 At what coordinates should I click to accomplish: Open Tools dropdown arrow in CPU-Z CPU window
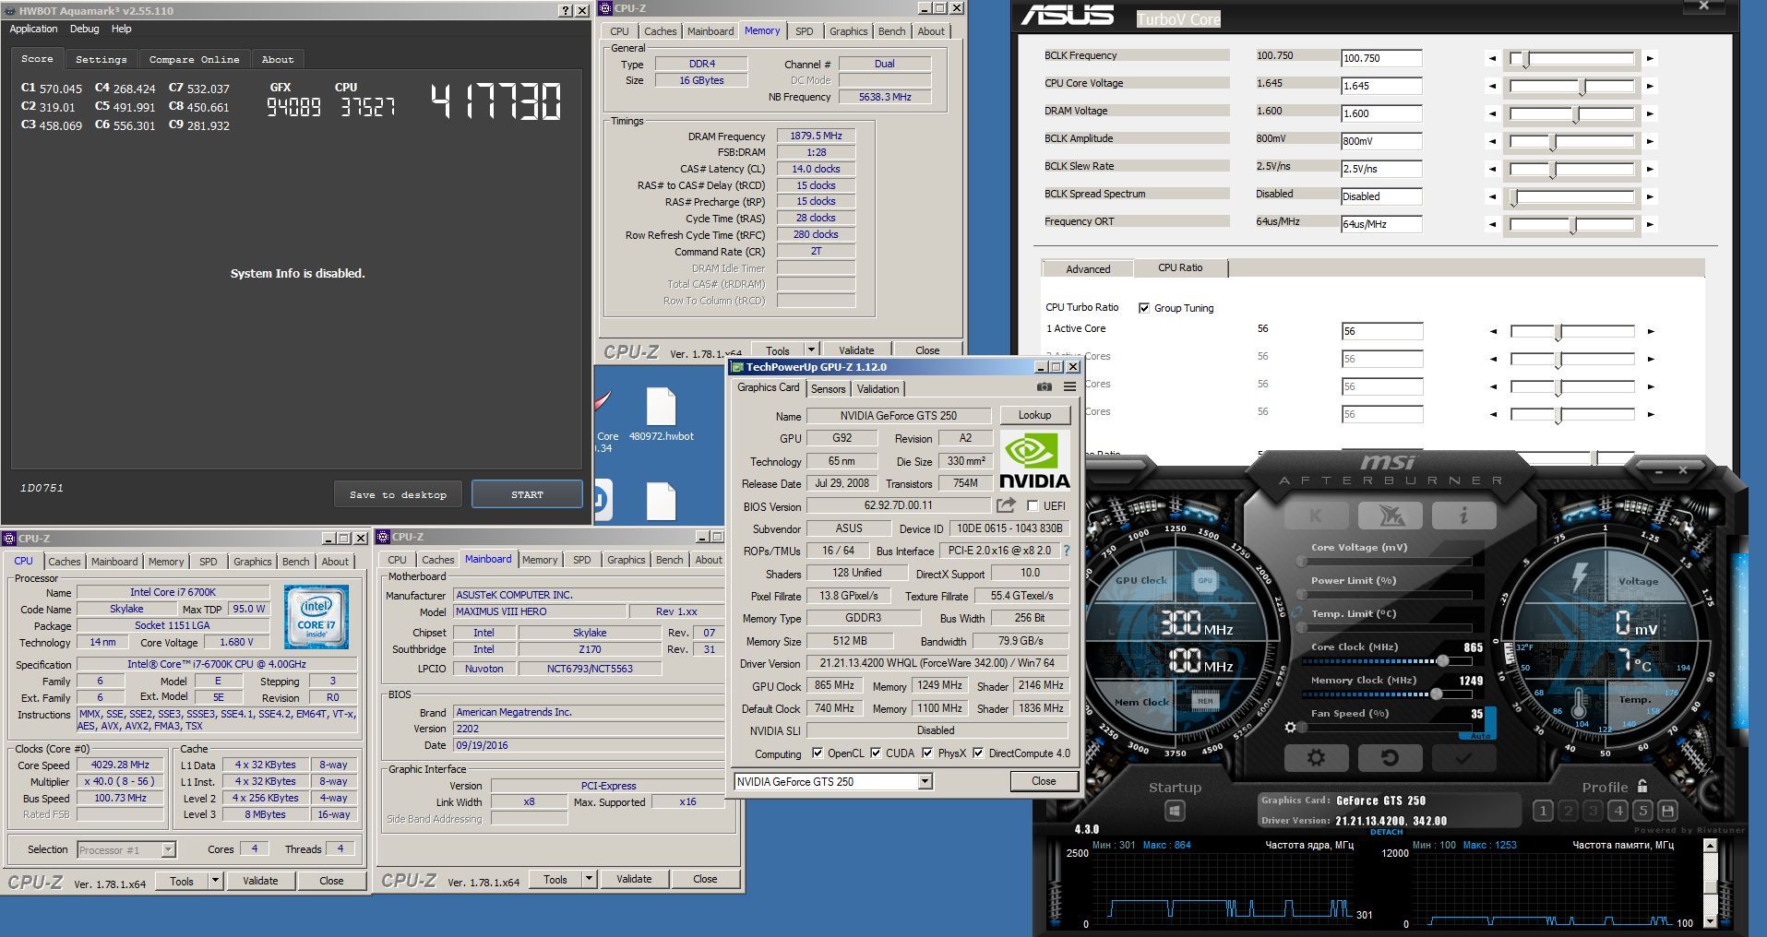(x=215, y=881)
